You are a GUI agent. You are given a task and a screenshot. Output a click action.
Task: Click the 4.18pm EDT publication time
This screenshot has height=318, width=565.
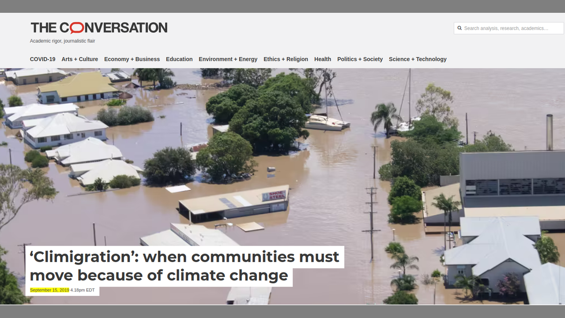click(x=83, y=290)
